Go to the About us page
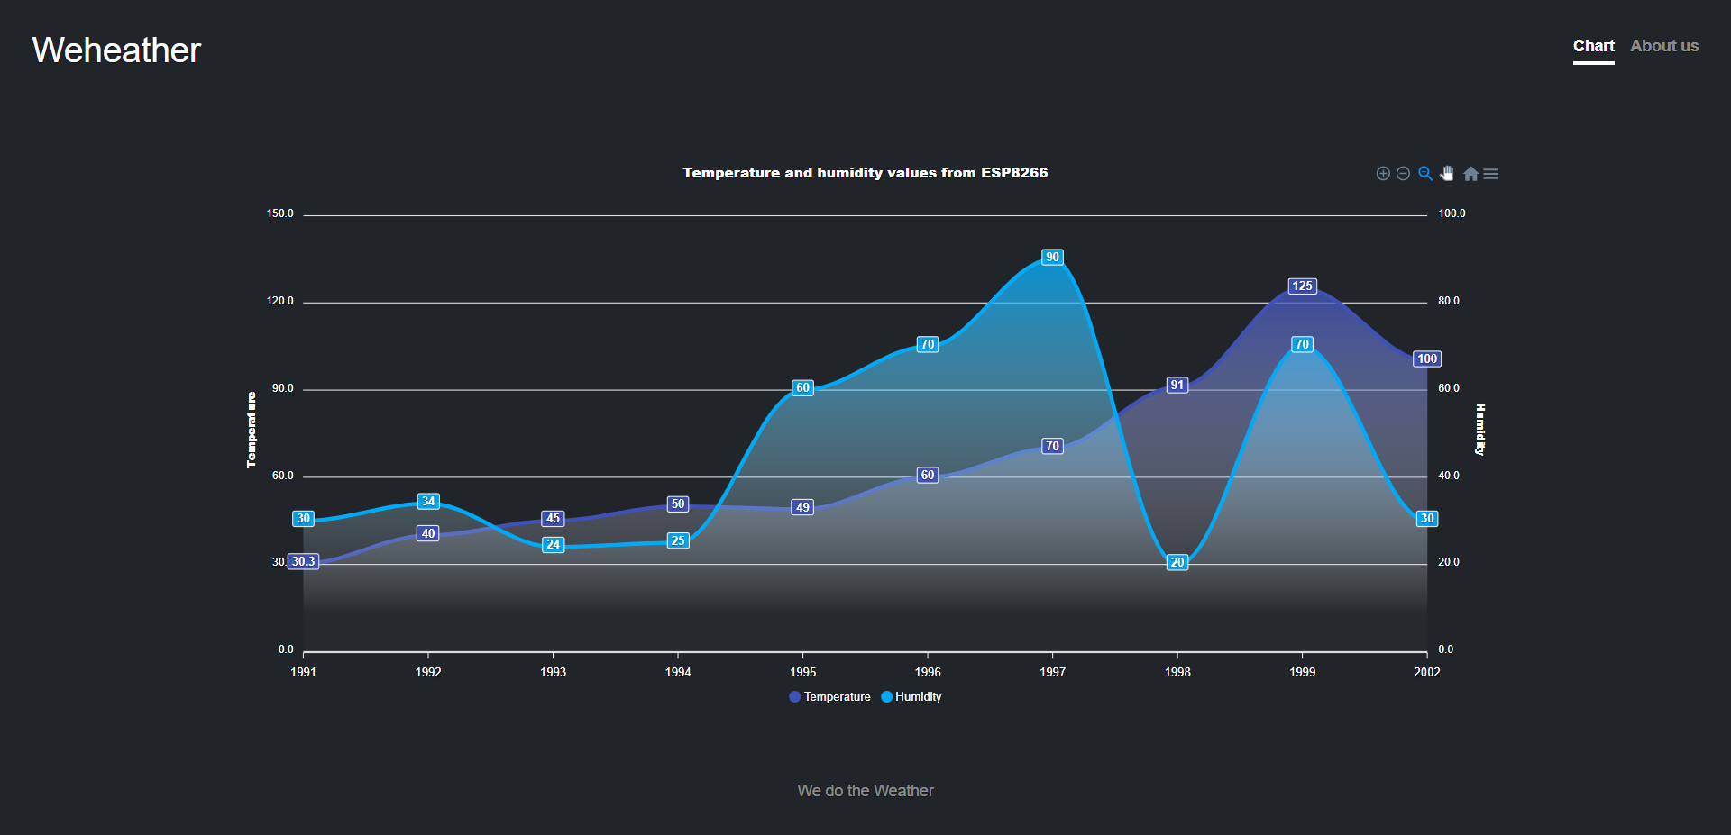 pos(1664,46)
